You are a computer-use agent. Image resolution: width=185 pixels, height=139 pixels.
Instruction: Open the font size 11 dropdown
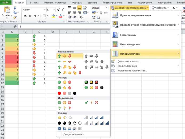point(54,10)
